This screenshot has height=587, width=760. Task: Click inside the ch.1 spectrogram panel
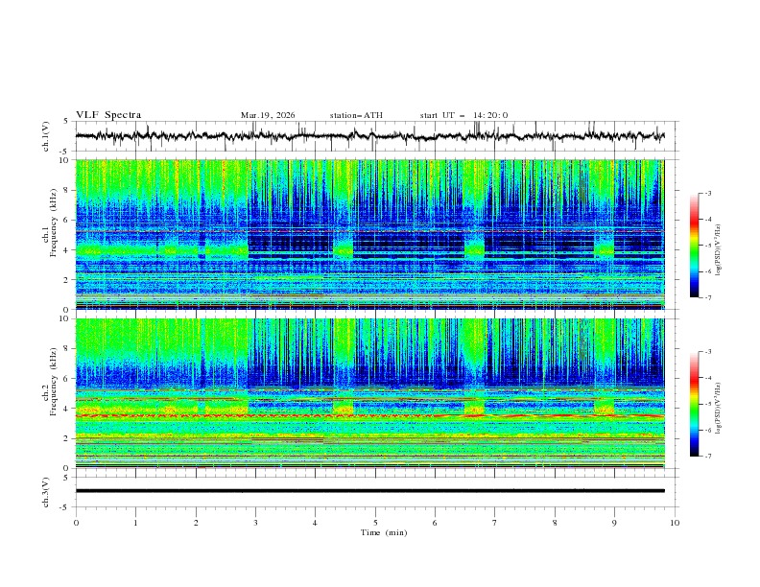(x=369, y=234)
